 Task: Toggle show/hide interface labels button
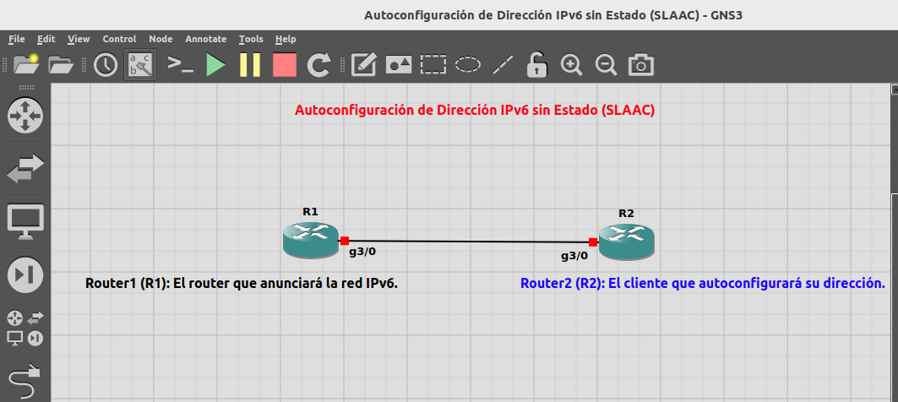click(140, 64)
